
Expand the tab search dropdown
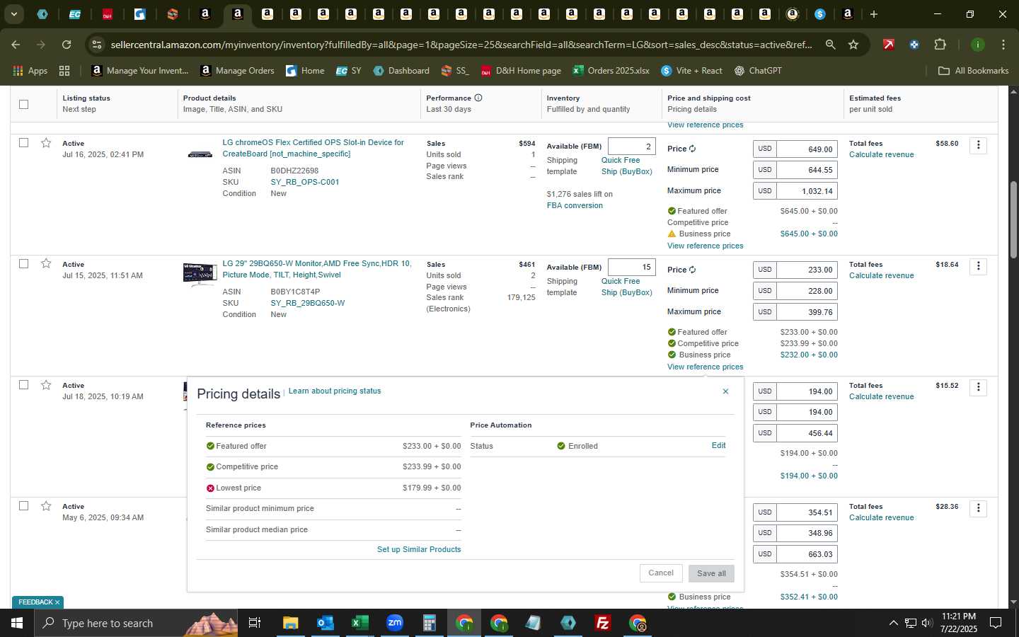(x=13, y=13)
